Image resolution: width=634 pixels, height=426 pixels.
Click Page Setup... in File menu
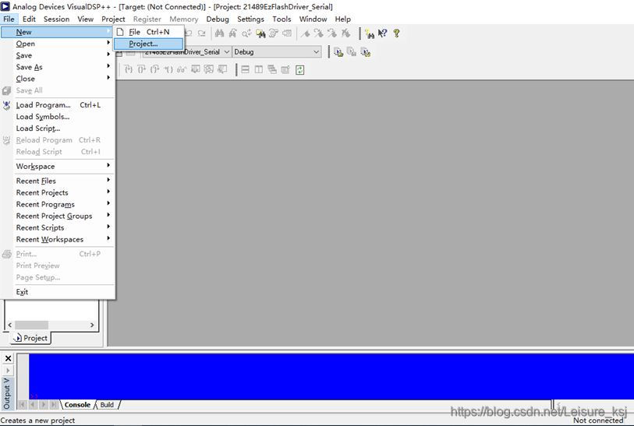pos(58,277)
